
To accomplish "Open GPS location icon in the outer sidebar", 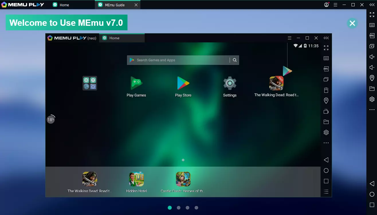I will coord(372,78).
